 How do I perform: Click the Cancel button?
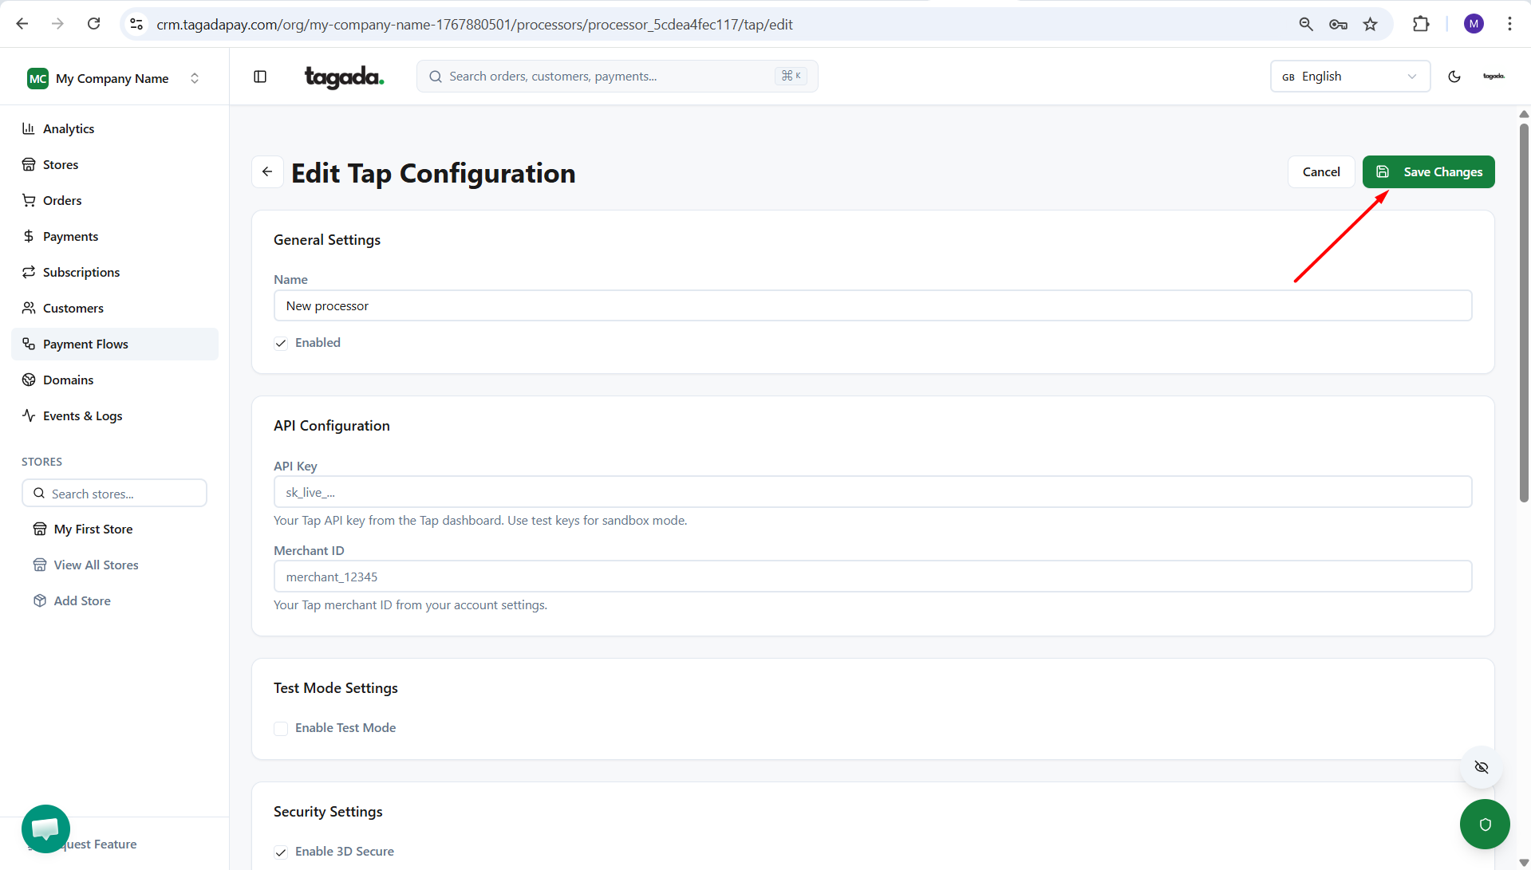click(x=1320, y=172)
